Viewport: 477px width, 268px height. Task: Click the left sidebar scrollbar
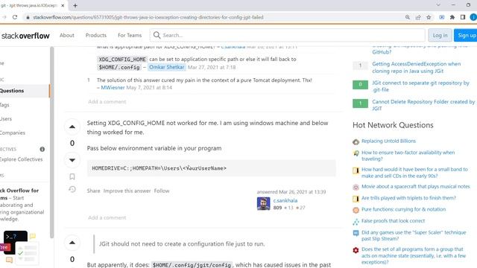click(52, 142)
